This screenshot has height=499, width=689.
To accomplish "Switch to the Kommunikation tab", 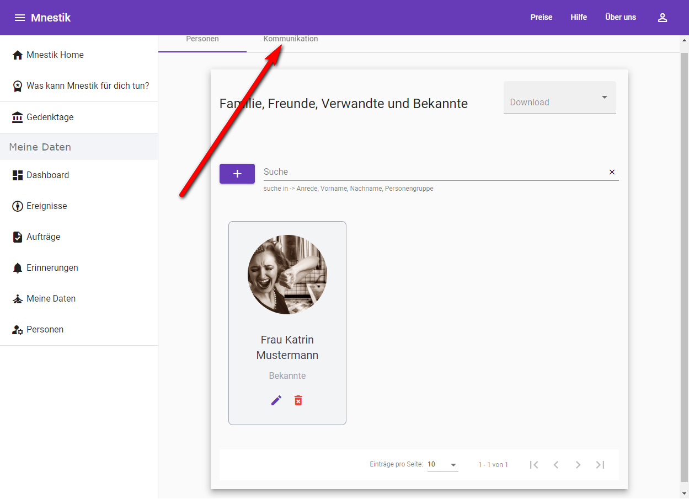I will click(x=290, y=40).
